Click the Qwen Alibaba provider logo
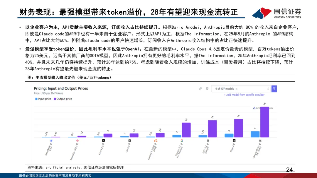 [156, 141]
